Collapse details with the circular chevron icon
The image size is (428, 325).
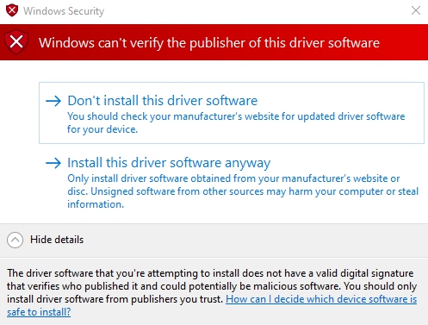(15, 240)
